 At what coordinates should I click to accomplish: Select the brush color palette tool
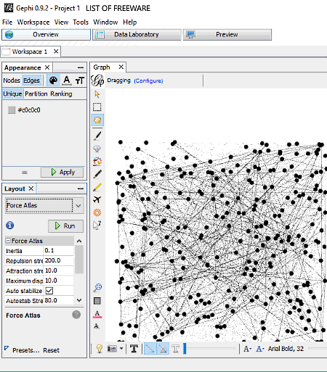pyautogui.click(x=97, y=162)
